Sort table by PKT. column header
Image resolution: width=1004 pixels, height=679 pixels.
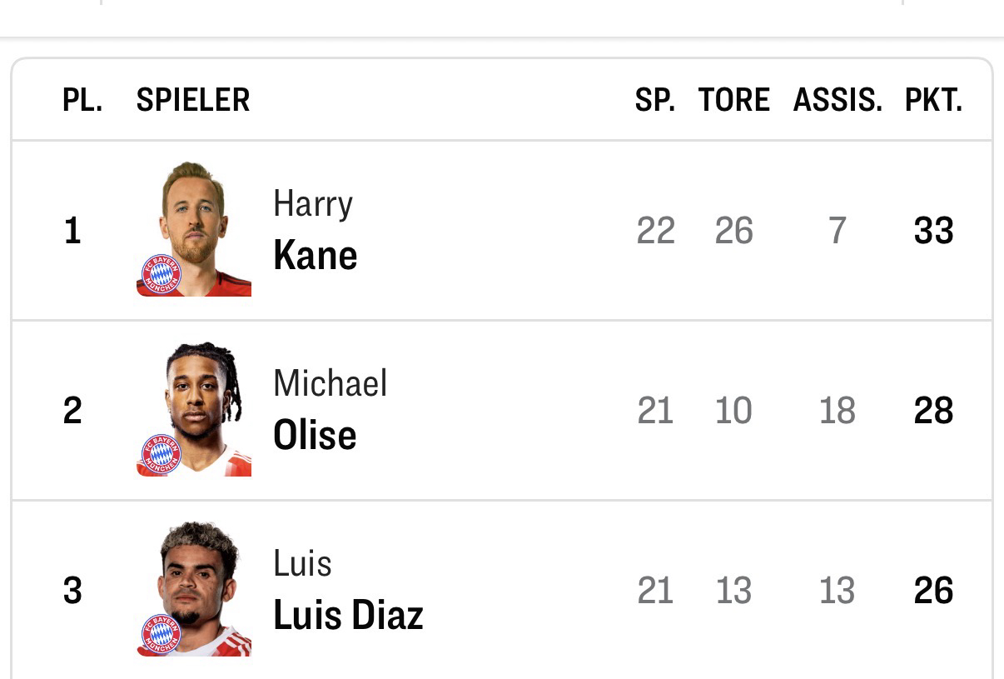(933, 100)
